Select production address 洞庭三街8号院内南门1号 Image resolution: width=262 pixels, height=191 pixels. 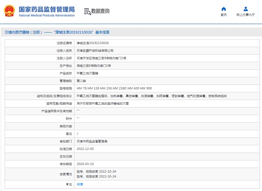click(x=94, y=66)
